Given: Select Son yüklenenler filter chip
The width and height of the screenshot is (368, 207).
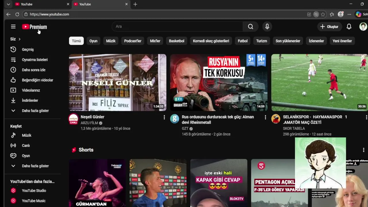Looking at the screenshot, I should [288, 41].
